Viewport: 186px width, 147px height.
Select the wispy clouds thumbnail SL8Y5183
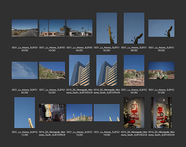[x=25, y=71]
